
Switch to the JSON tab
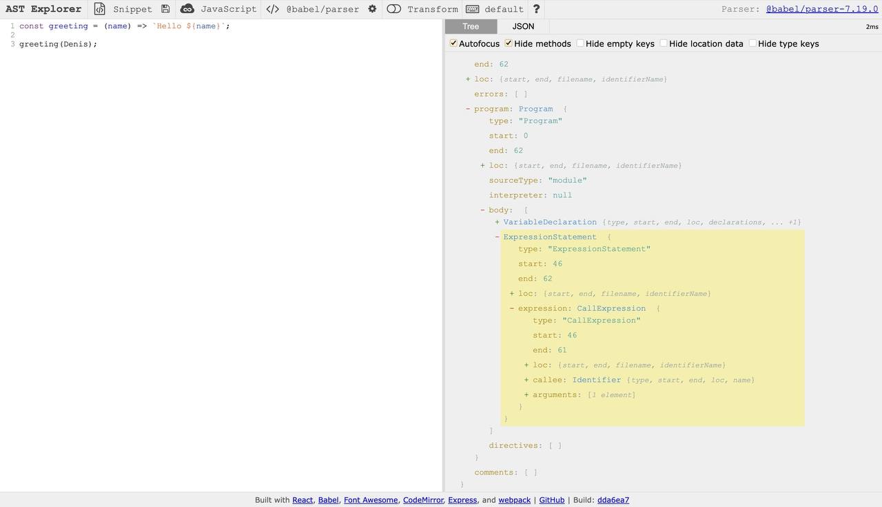[523, 26]
